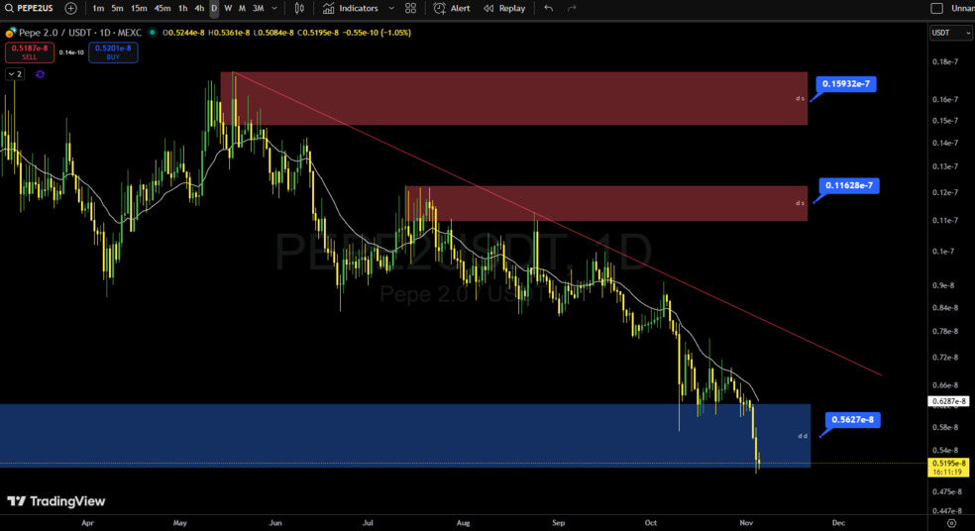Screen dimensions: 975x531
Task: Toggle the purple indicator visibility icon
Action: 40,74
